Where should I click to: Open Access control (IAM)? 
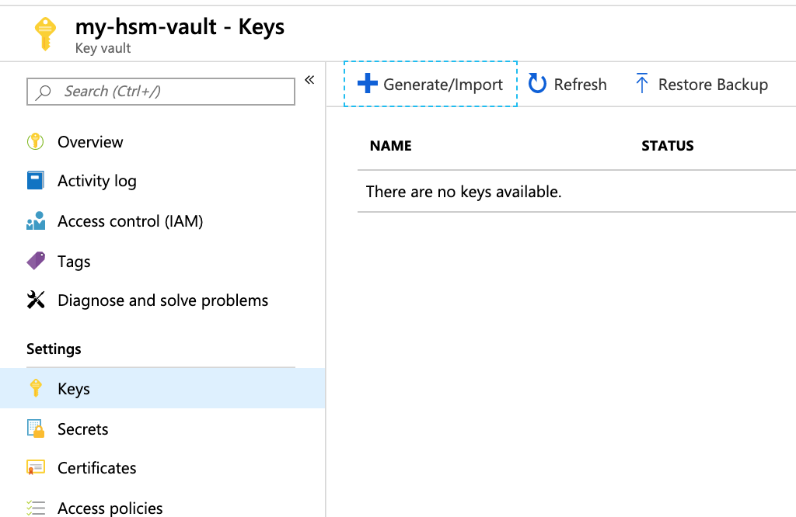[x=131, y=221]
